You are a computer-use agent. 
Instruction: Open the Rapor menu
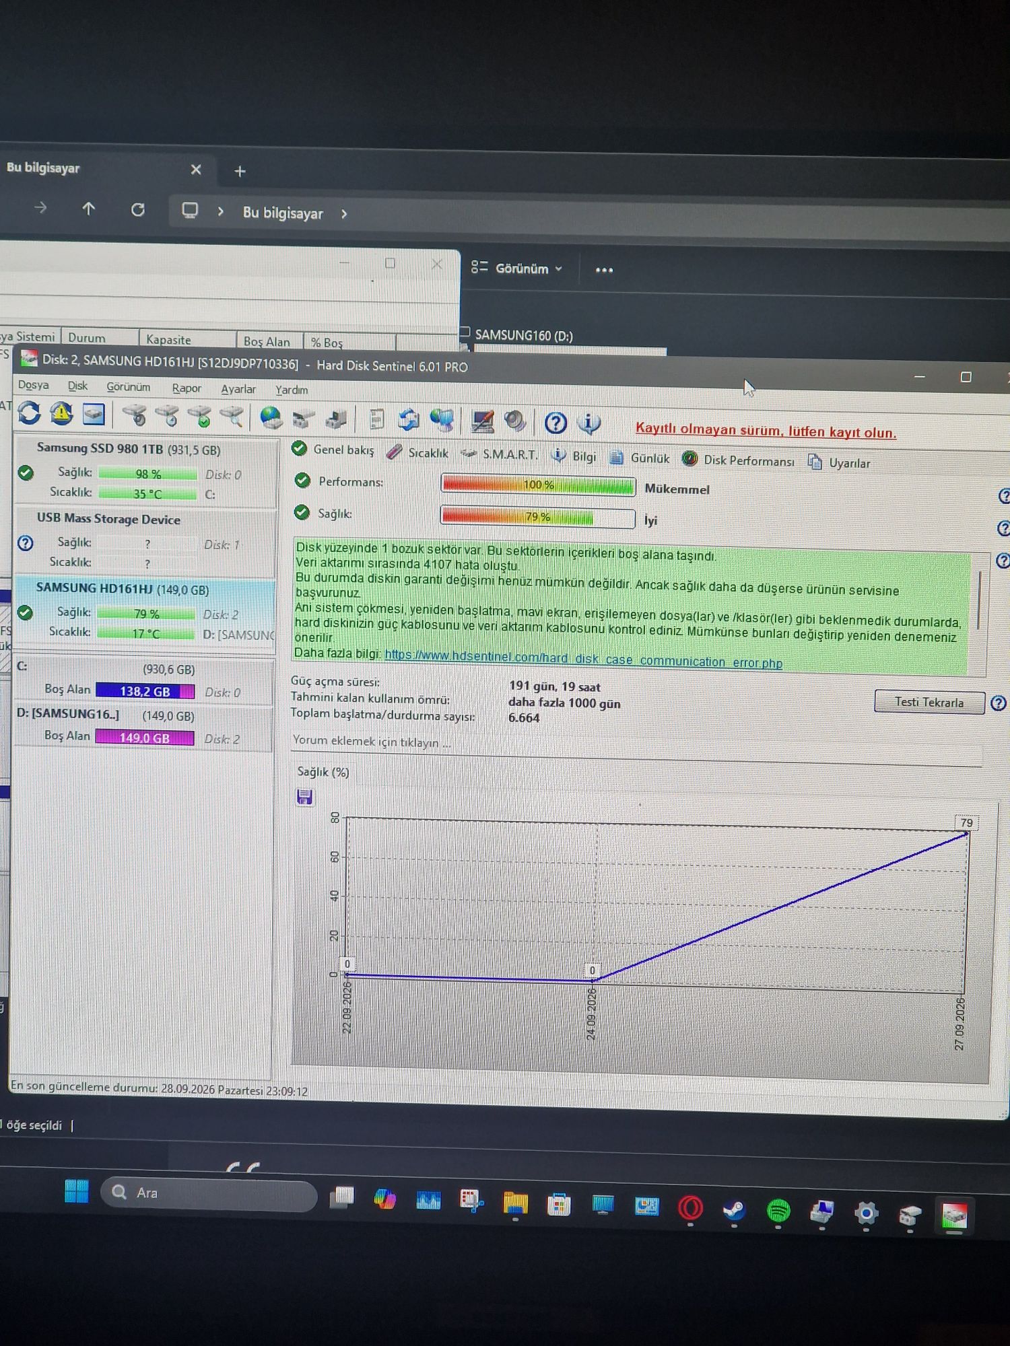(187, 388)
